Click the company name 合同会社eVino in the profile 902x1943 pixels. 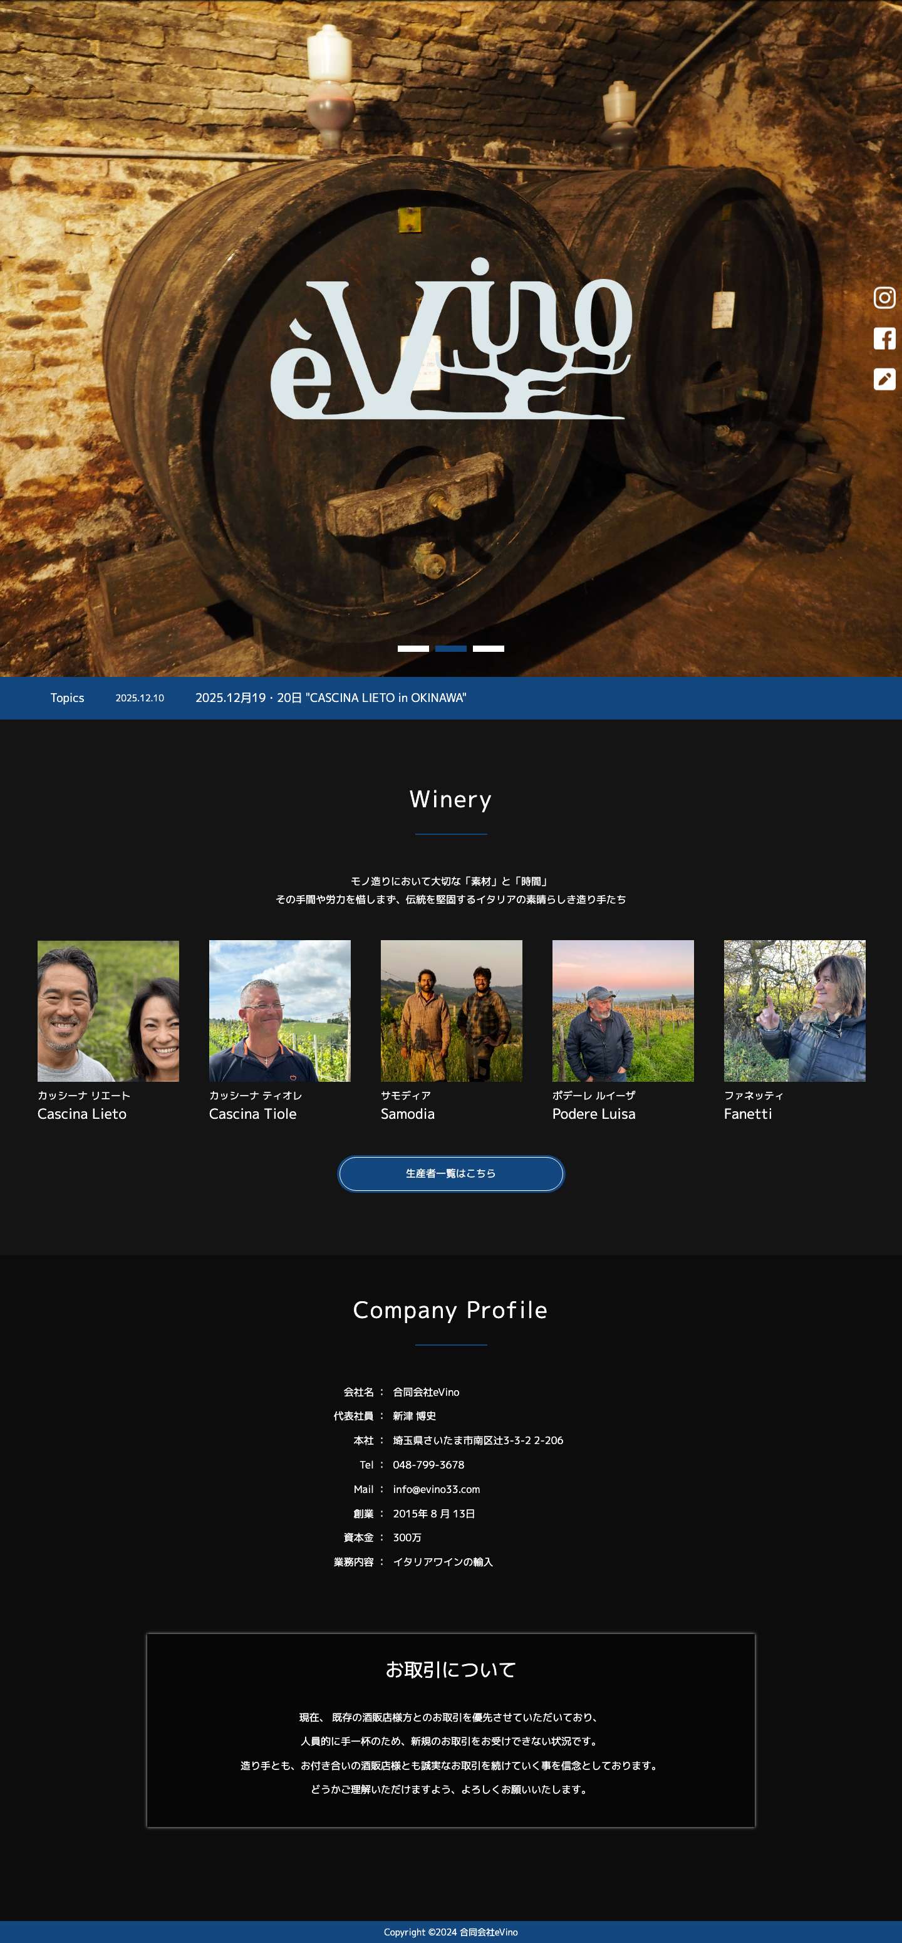pos(426,1393)
